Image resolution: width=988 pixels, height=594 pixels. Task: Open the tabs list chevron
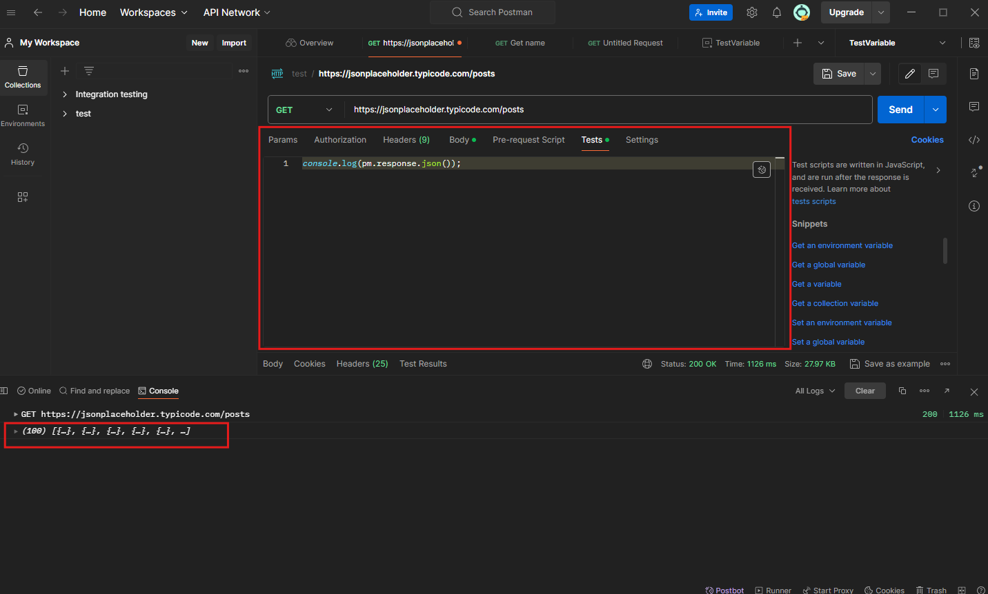click(x=821, y=43)
